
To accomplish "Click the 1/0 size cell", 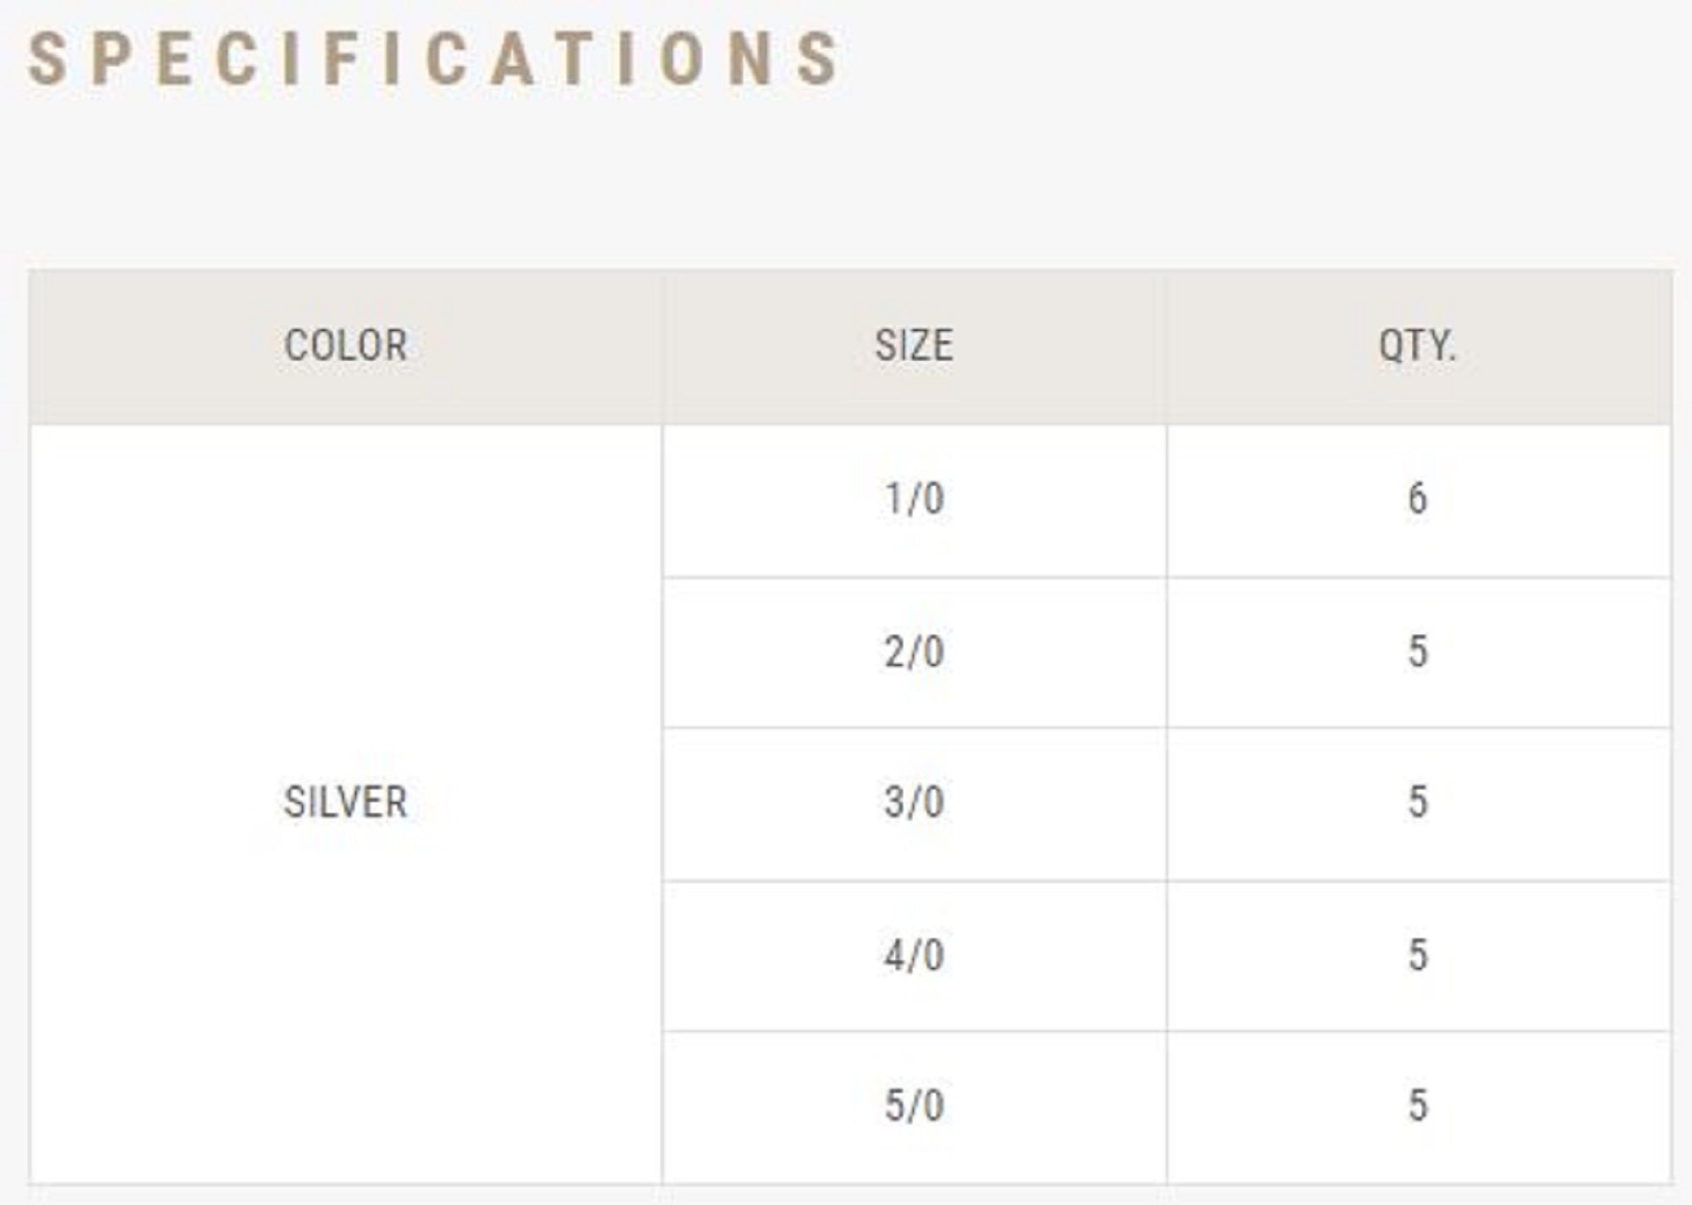I will (914, 499).
